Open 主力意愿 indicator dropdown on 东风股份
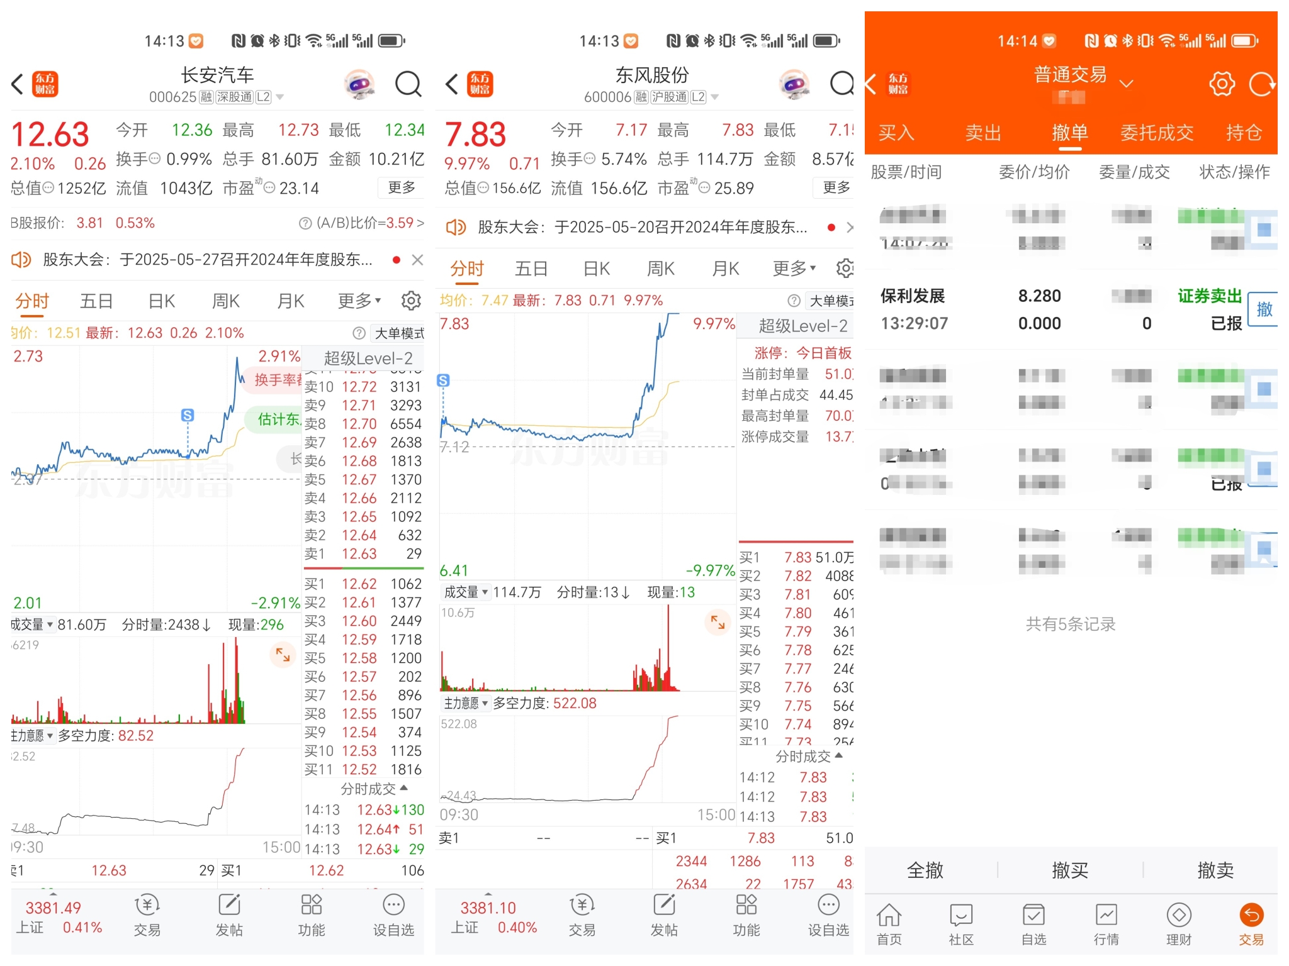The image size is (1289, 966). 466,703
